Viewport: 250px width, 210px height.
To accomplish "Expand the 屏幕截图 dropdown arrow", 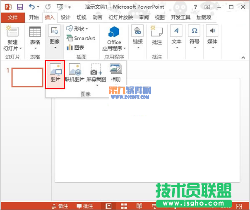I will 97,85.
